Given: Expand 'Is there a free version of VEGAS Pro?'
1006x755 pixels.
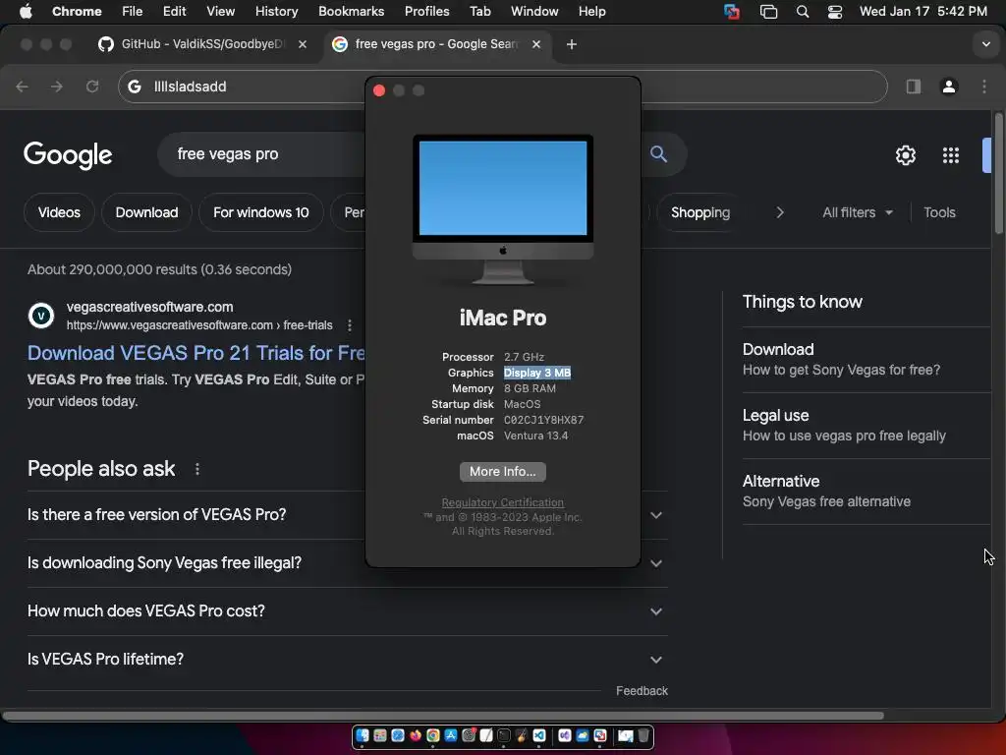Looking at the screenshot, I should [347, 515].
